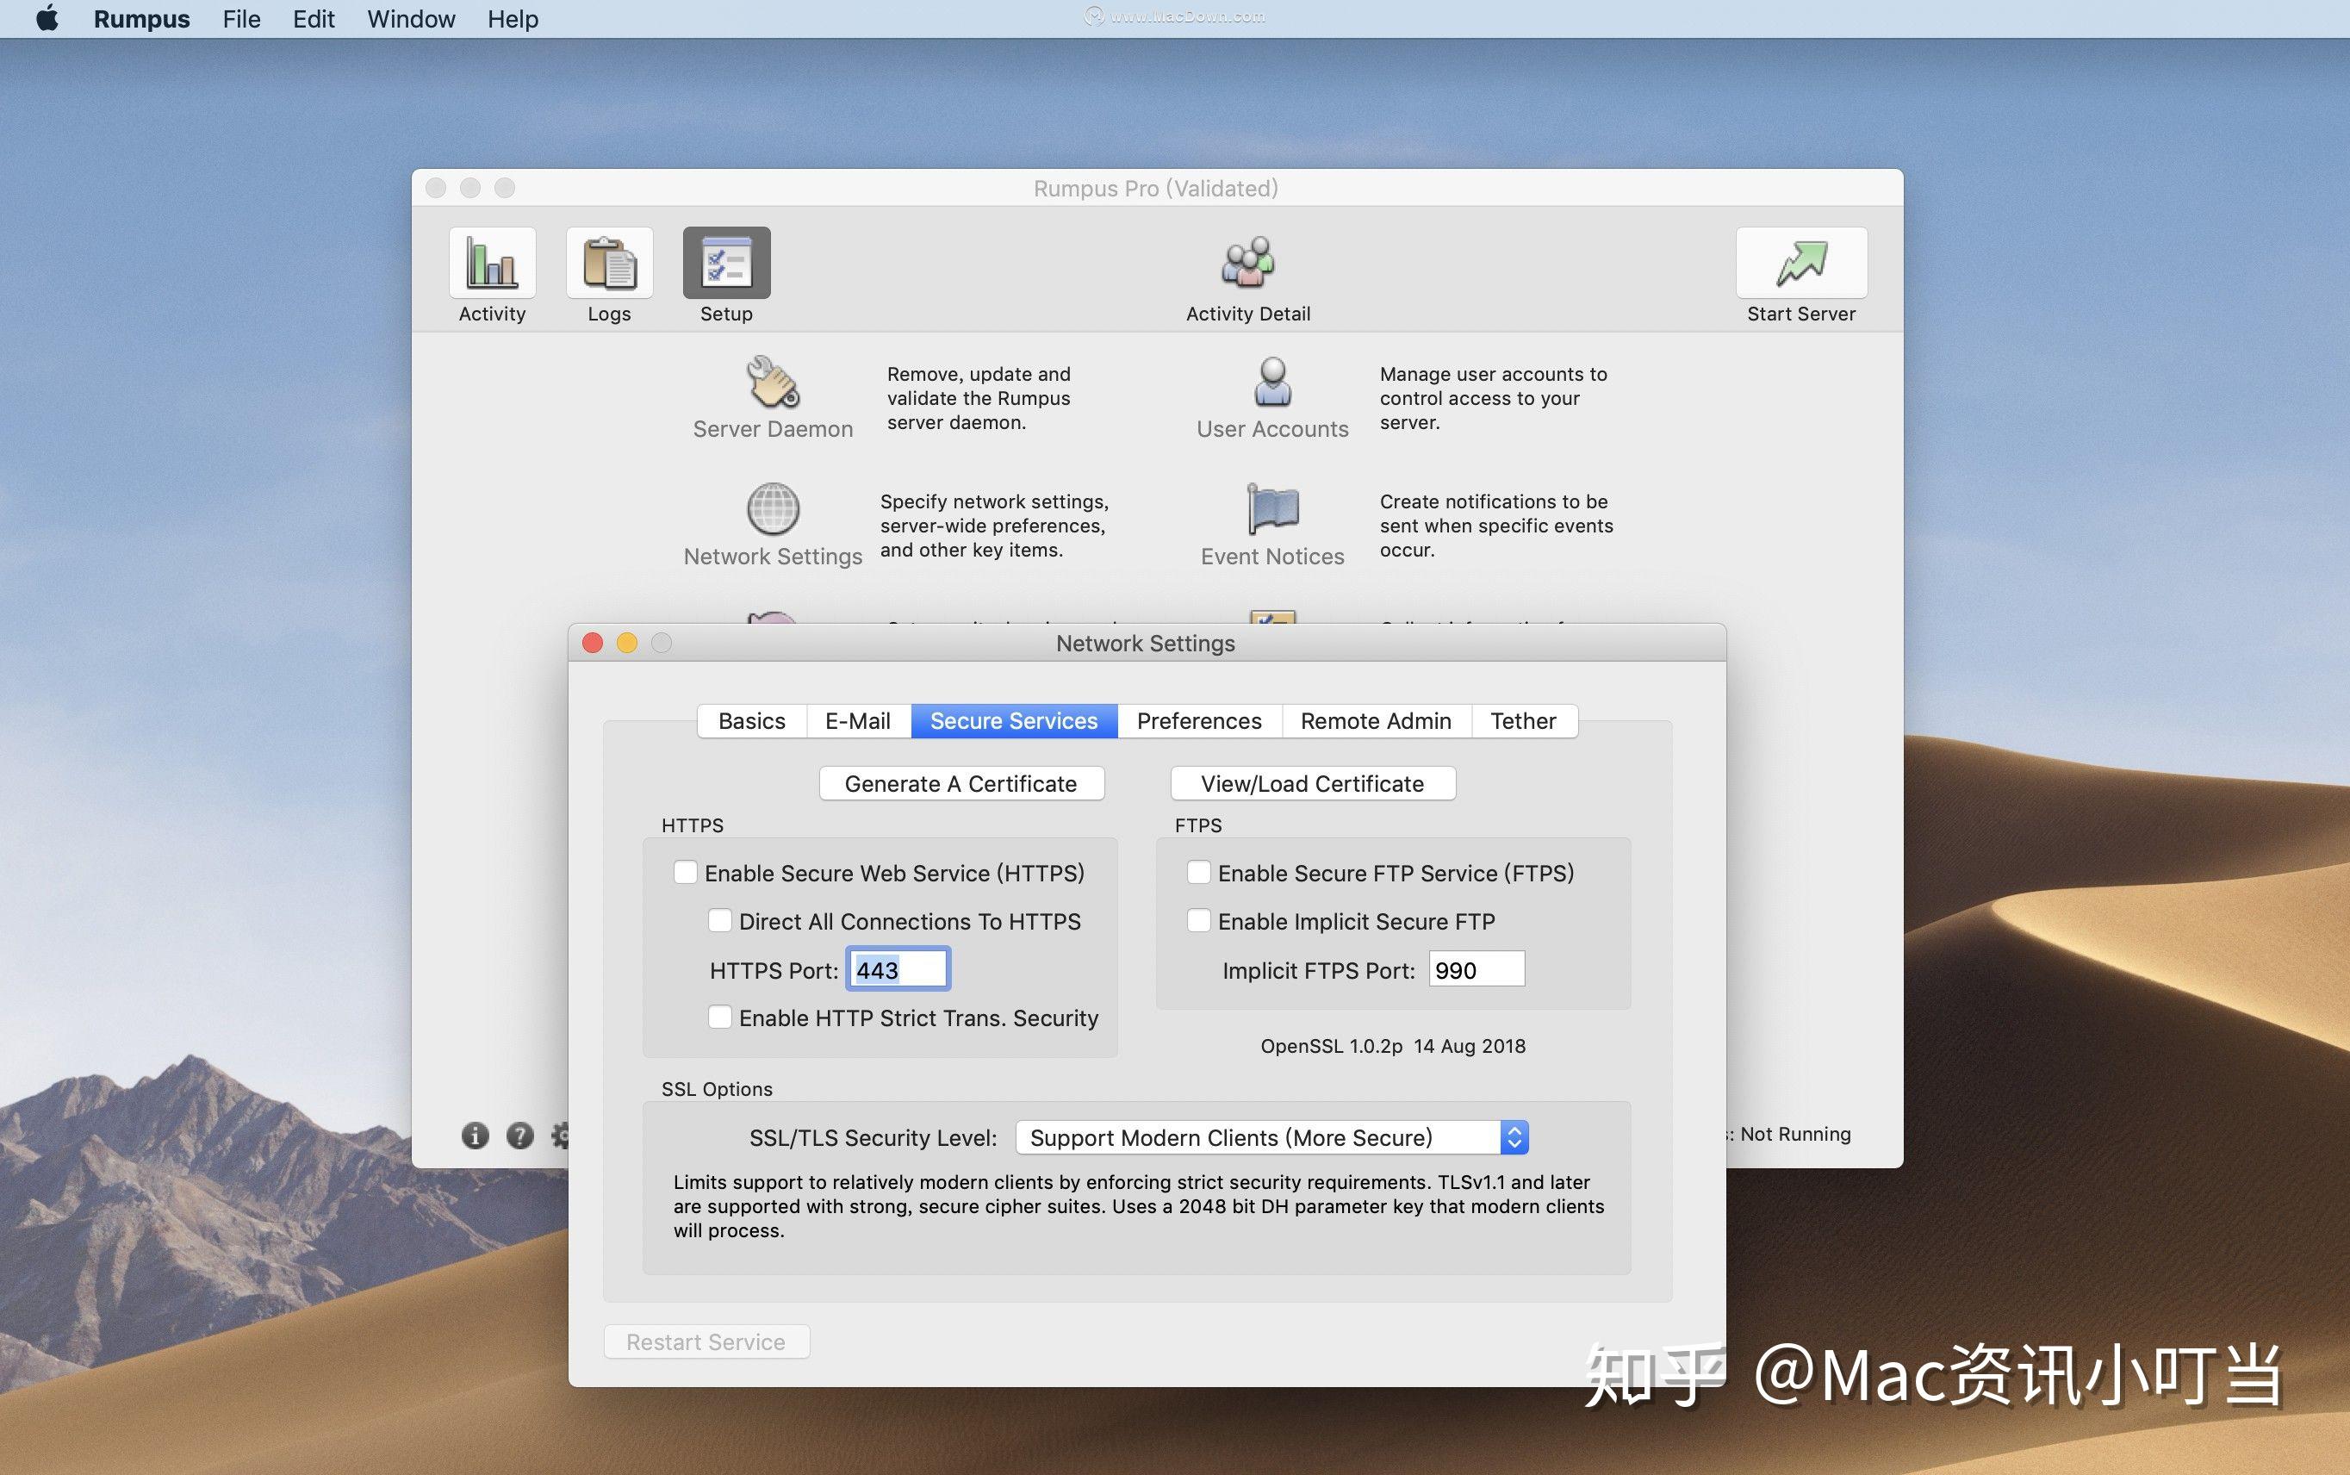Open the Tether tab
This screenshot has height=1475, width=2350.
(1523, 721)
